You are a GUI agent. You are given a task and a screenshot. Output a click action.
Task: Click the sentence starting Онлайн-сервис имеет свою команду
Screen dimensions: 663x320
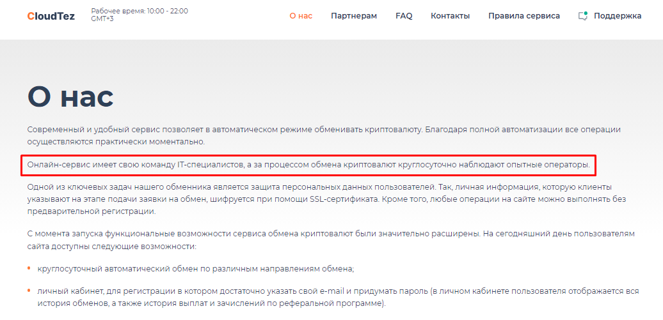click(x=308, y=165)
